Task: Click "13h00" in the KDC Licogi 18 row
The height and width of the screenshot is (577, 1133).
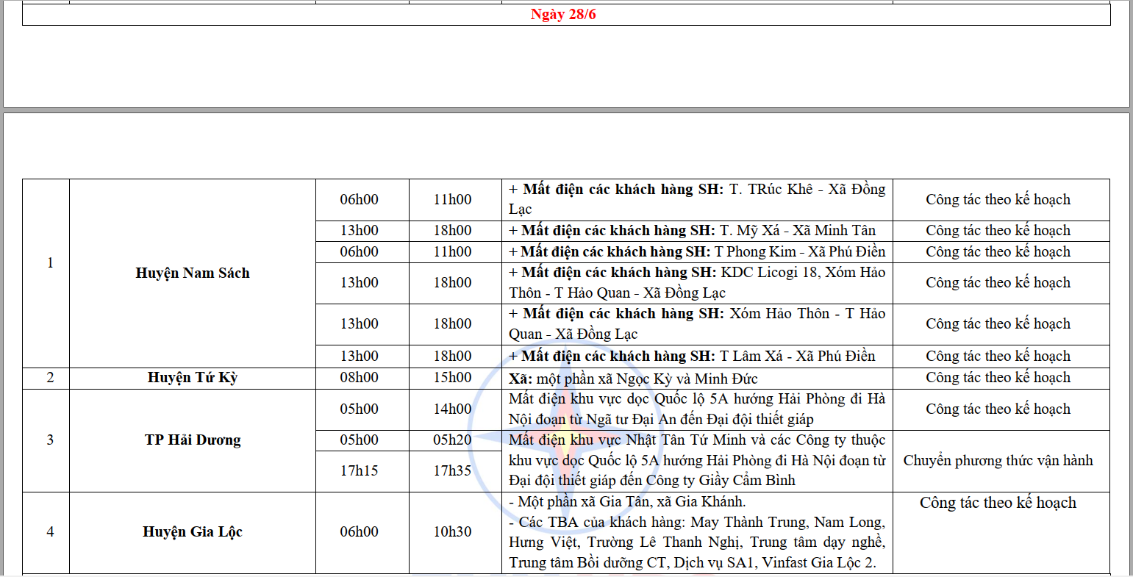Action: 360,282
